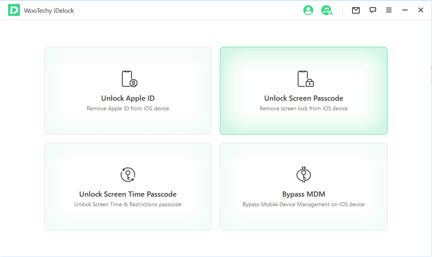Open the feedback chat icon
The image size is (432, 257).
372,10
